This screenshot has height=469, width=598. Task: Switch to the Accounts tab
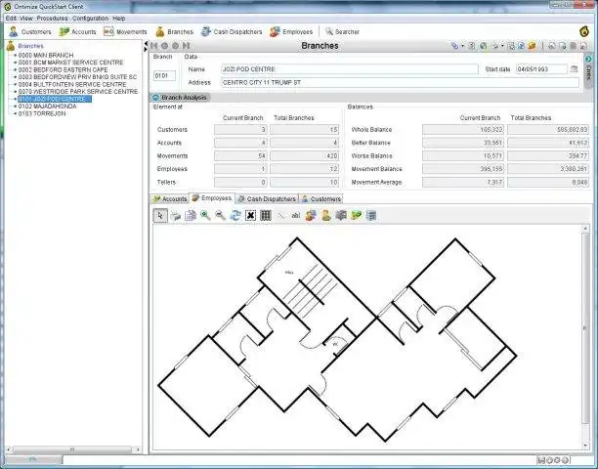coord(170,199)
